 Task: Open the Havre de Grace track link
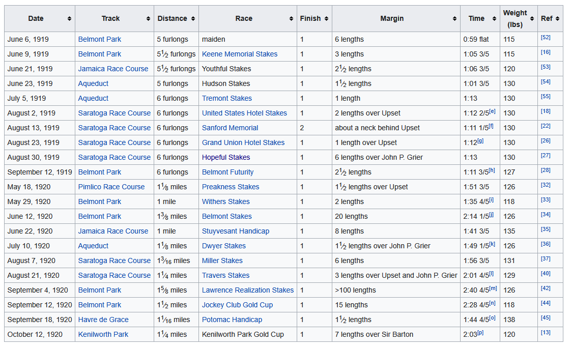click(x=103, y=320)
